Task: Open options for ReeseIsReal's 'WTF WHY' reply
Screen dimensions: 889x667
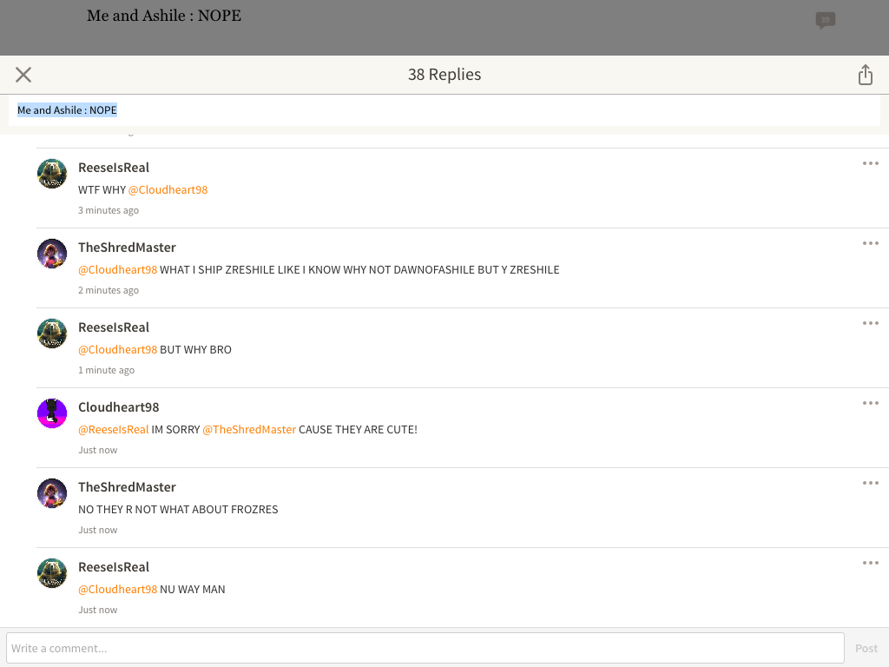Action: (x=870, y=163)
